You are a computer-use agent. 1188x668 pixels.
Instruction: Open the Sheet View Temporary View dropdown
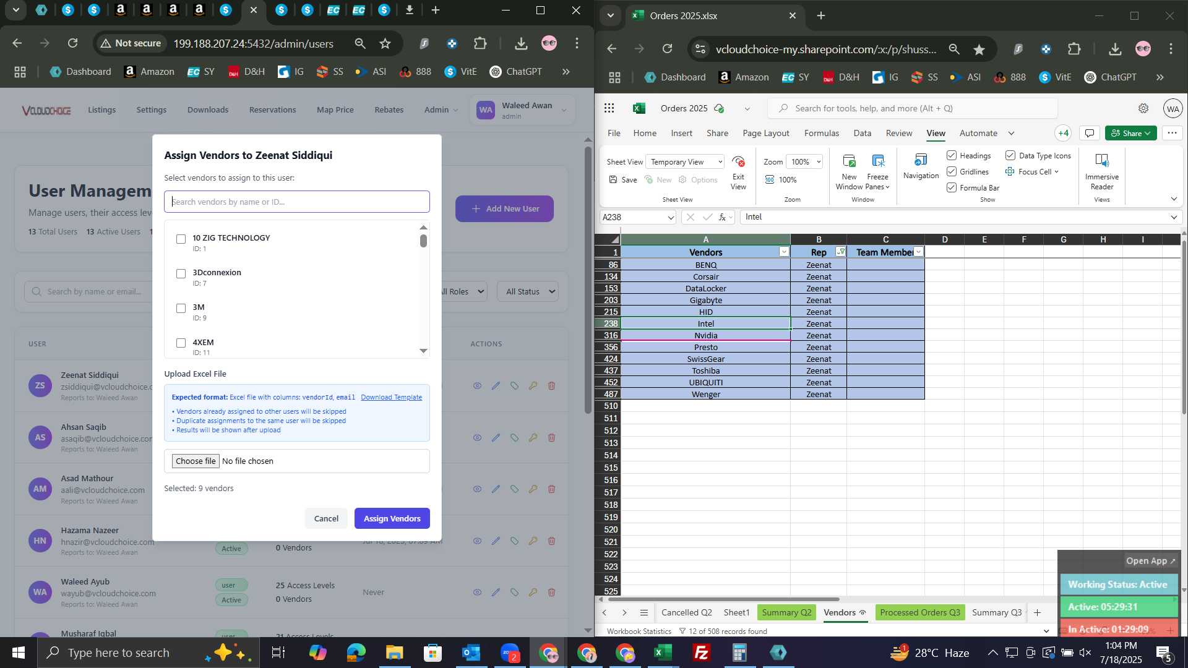click(x=685, y=162)
